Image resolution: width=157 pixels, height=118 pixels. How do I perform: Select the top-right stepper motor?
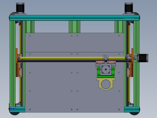coord(129,8)
